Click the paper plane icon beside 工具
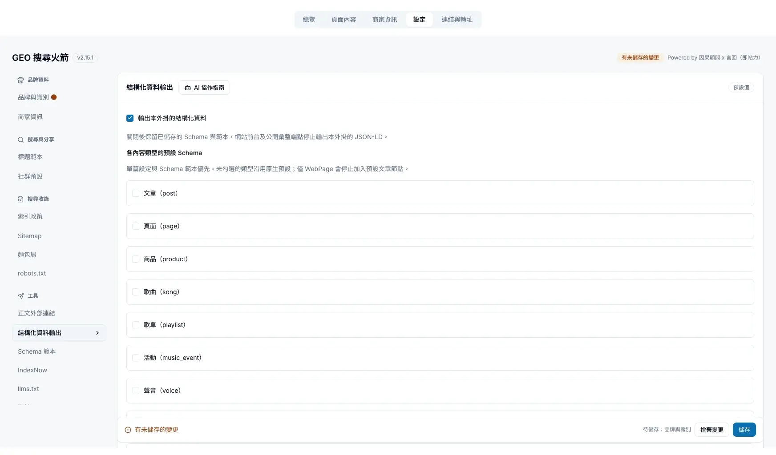Viewport: 776px width, 455px height. 20,296
